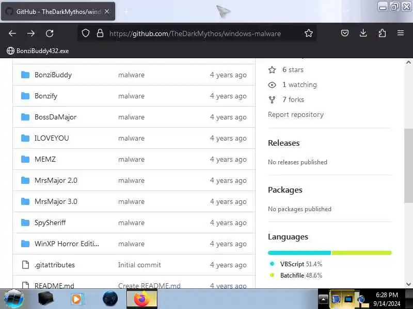Close the GitHub browser tab
This screenshot has height=309, width=413.
[107, 11]
